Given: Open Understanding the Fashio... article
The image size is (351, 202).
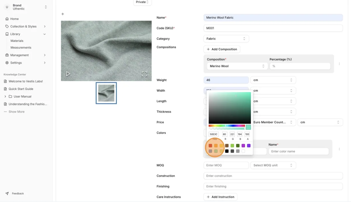Looking at the screenshot, I should [28, 104].
